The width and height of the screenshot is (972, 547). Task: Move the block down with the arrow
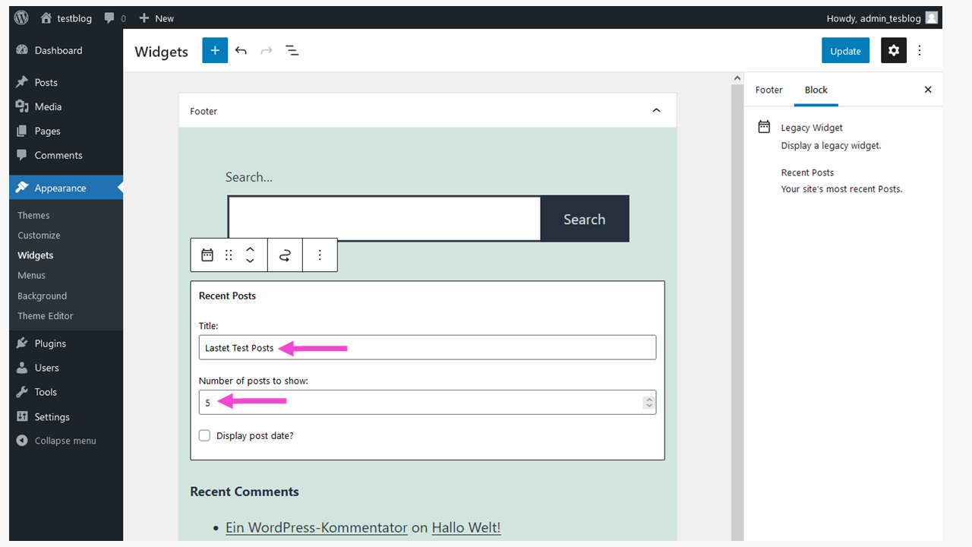pos(250,261)
